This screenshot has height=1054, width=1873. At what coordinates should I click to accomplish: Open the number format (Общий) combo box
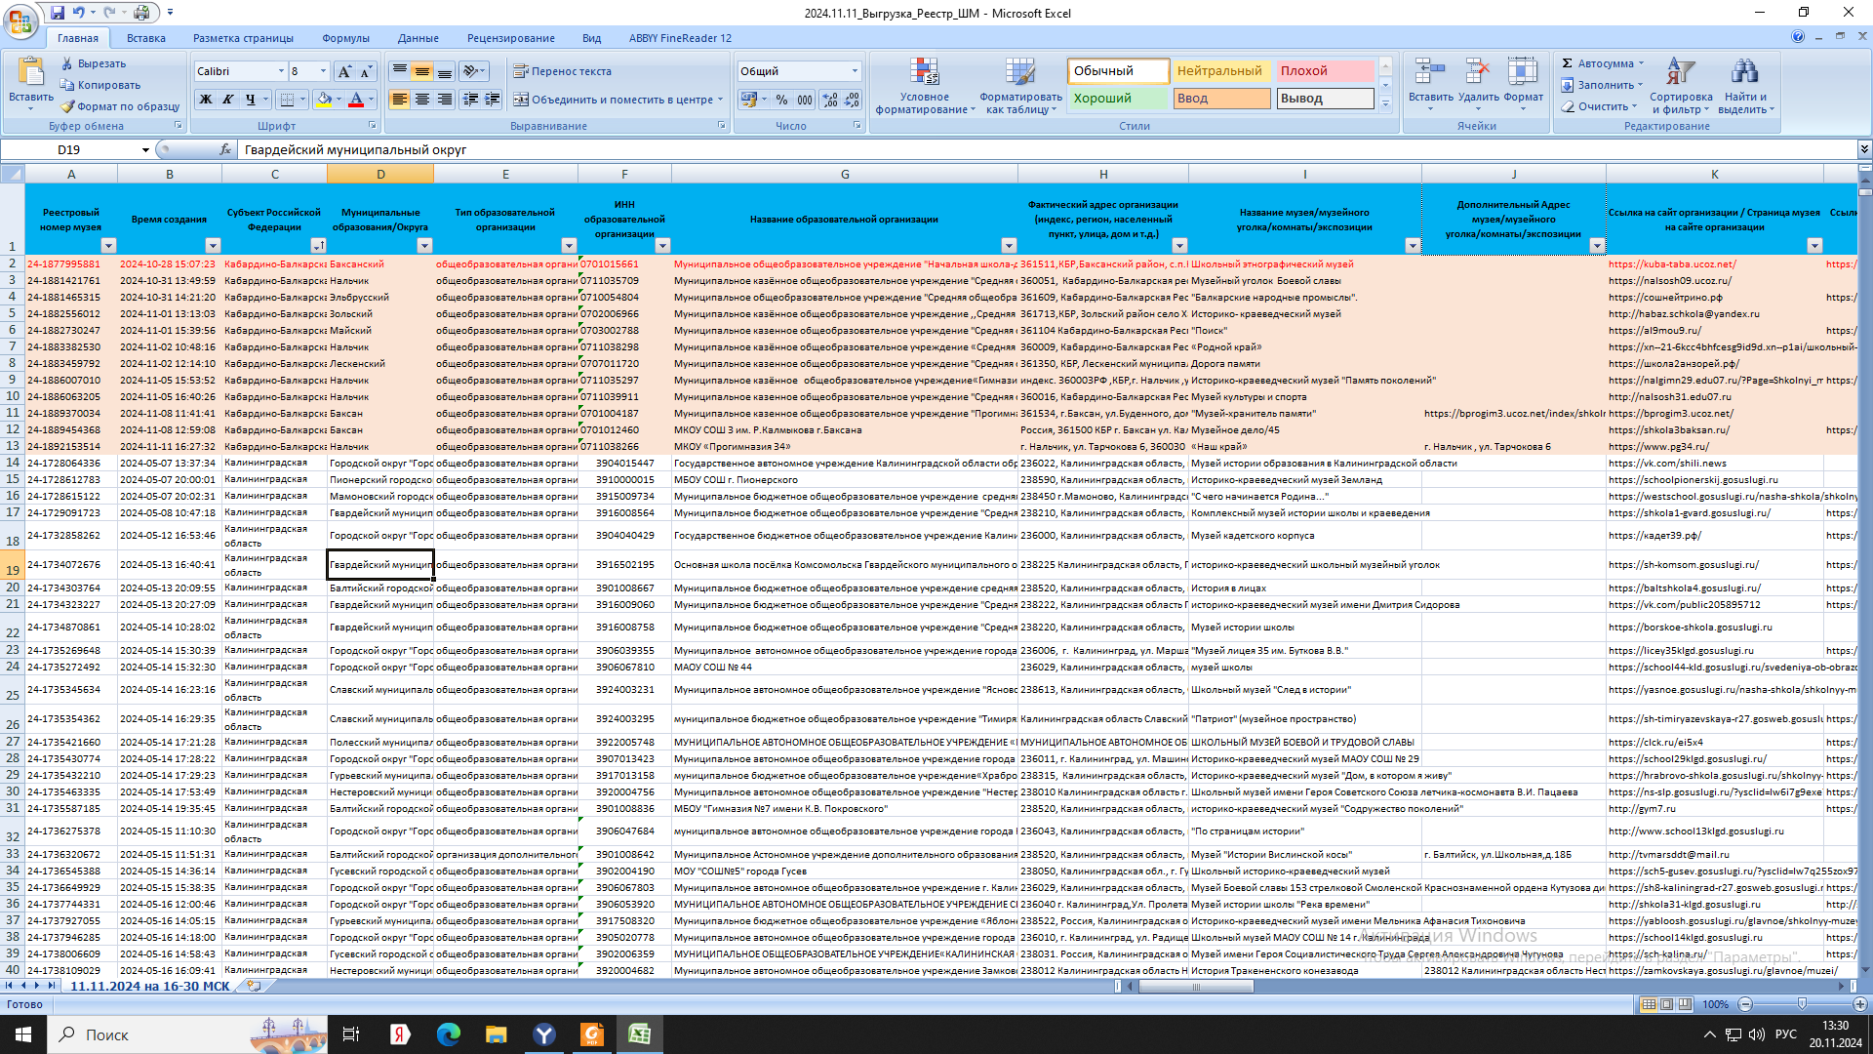point(855,71)
